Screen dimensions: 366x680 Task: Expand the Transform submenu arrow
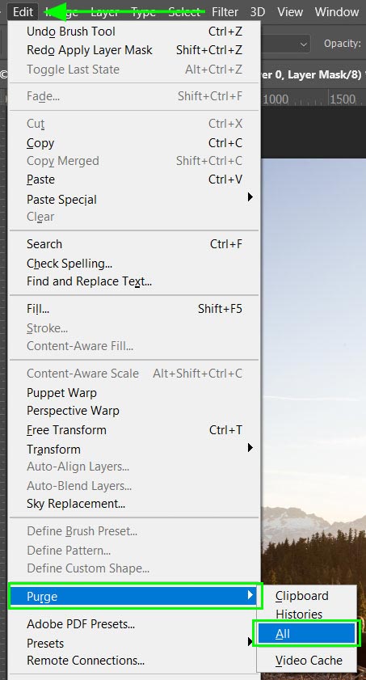250,448
